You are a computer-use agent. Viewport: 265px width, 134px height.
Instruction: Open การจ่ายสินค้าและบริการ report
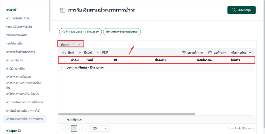pos(20,52)
